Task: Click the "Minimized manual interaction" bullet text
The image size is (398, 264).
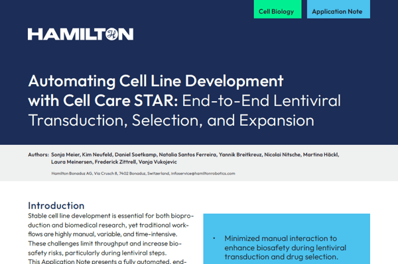Action: [285, 247]
